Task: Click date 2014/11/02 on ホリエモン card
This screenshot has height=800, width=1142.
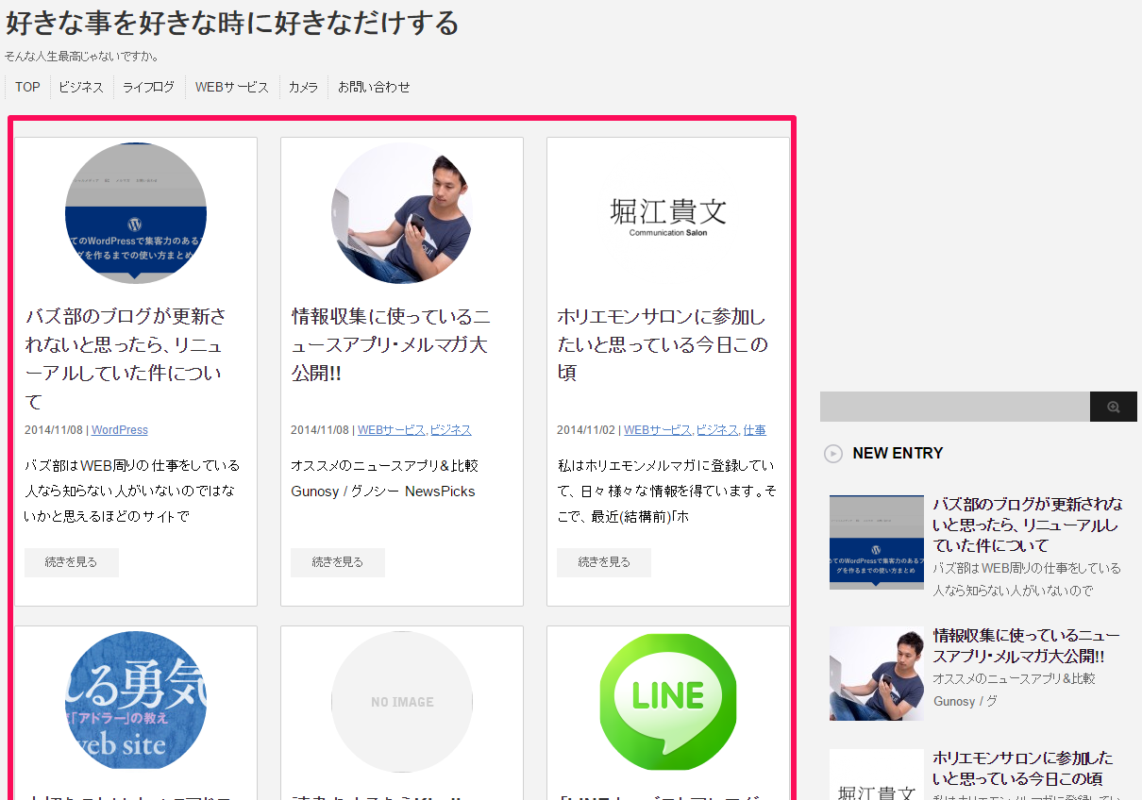Action: click(585, 430)
